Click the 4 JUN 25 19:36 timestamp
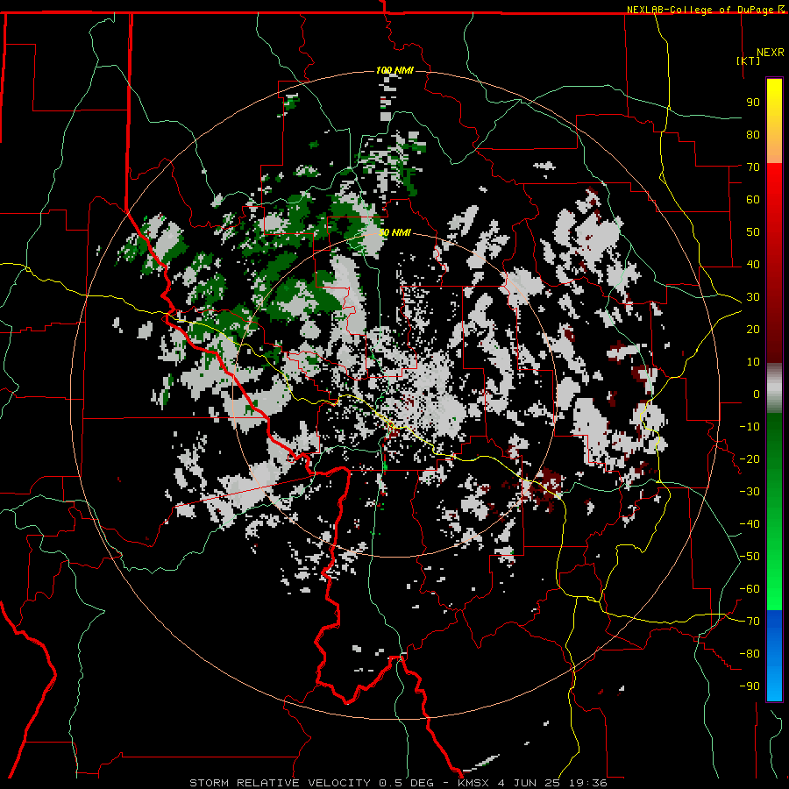The width and height of the screenshot is (789, 789). (552, 783)
